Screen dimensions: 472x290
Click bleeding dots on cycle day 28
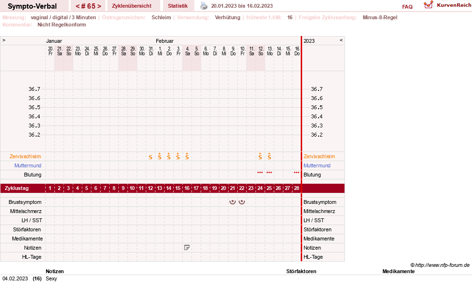tap(296, 173)
